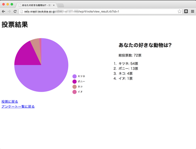Click the キツネ legend color swatch
The height and width of the screenshot is (149, 196).
[74, 76]
